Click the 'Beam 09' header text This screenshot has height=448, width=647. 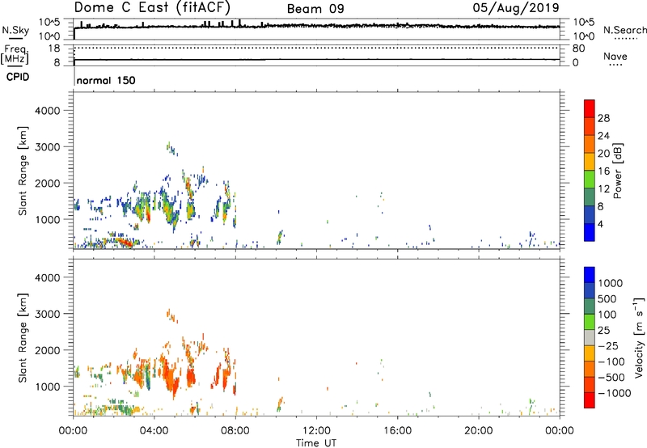(315, 9)
